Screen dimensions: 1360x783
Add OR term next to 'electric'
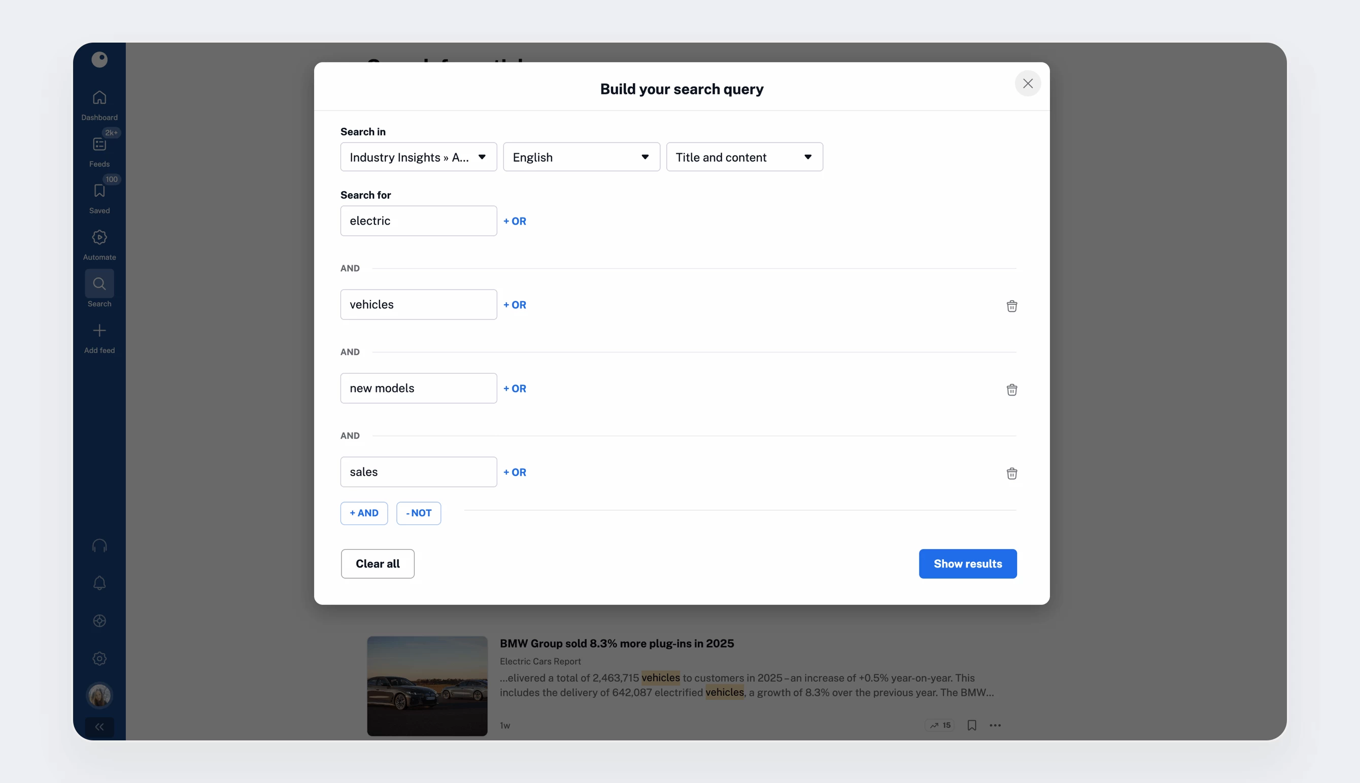point(515,221)
